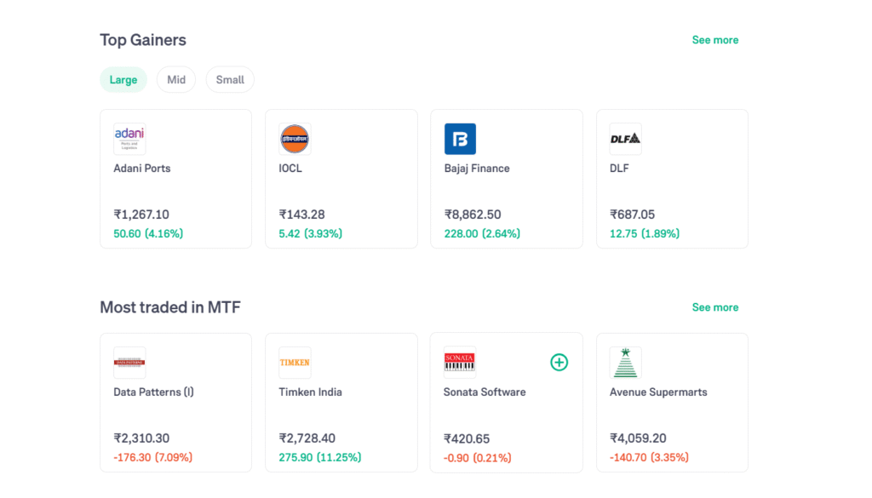
Task: Click IOCL's percentage gain text
Action: (x=310, y=232)
